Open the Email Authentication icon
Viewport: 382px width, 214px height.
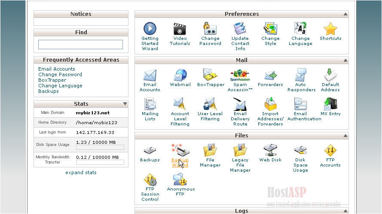click(300, 104)
